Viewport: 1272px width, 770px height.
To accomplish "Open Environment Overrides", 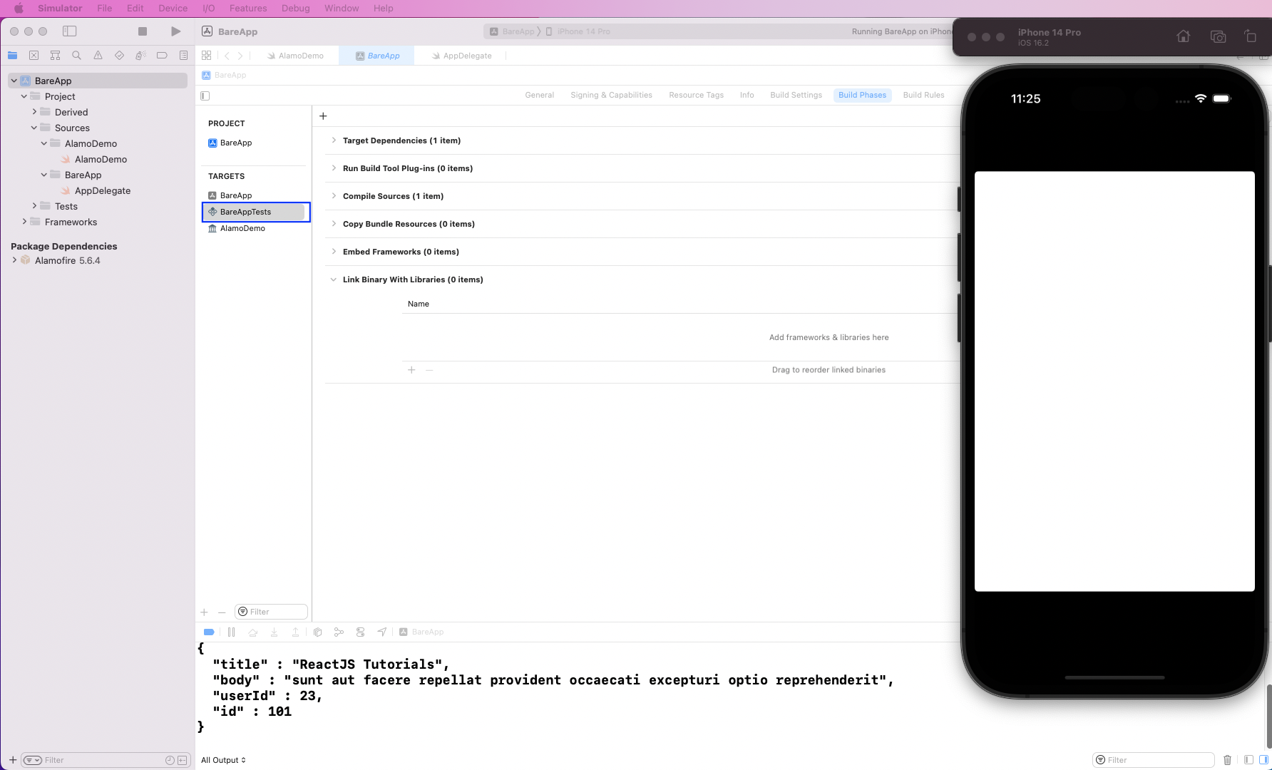I will pos(360,632).
